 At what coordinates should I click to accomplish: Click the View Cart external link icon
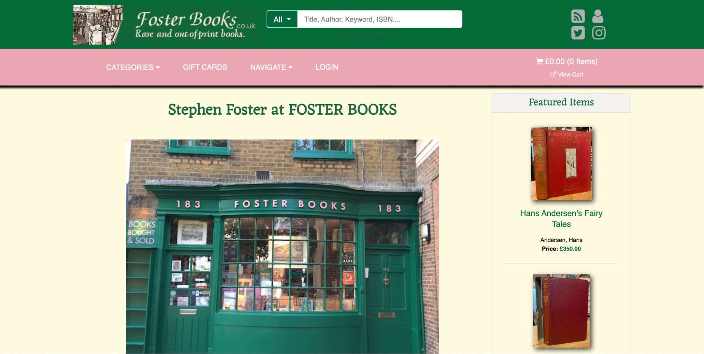click(553, 74)
